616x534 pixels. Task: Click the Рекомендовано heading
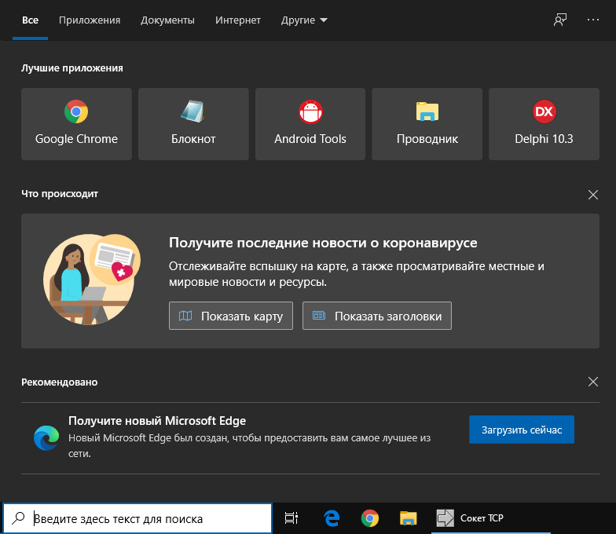(60, 382)
